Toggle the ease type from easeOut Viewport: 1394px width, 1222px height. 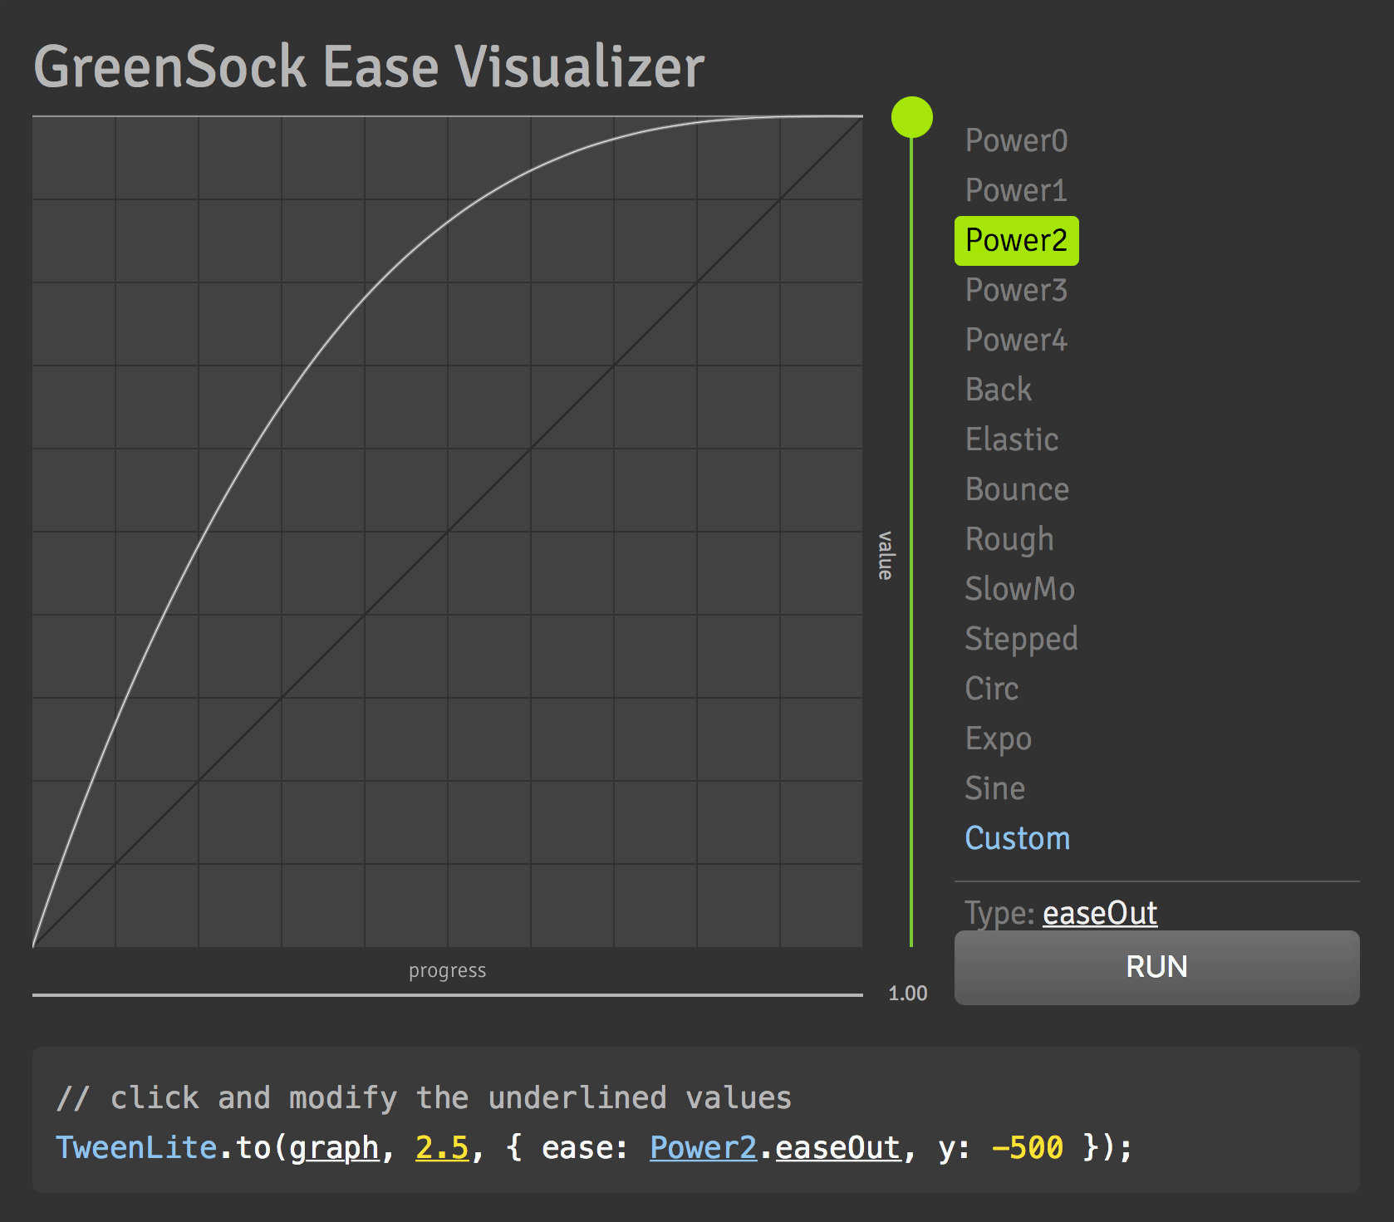1100,912
